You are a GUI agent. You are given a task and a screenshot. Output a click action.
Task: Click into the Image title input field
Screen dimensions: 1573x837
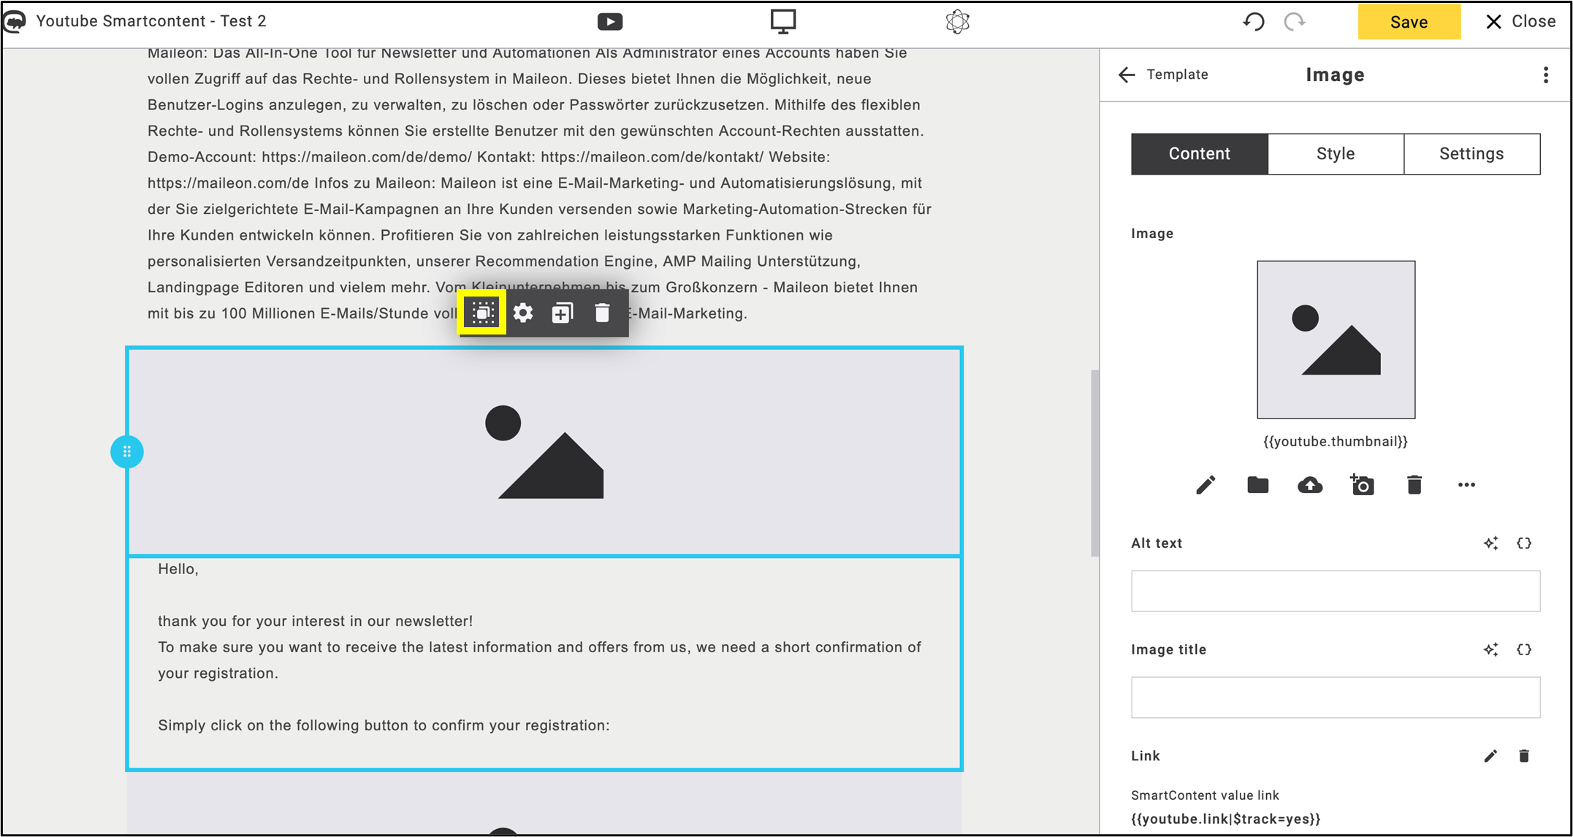tap(1336, 697)
